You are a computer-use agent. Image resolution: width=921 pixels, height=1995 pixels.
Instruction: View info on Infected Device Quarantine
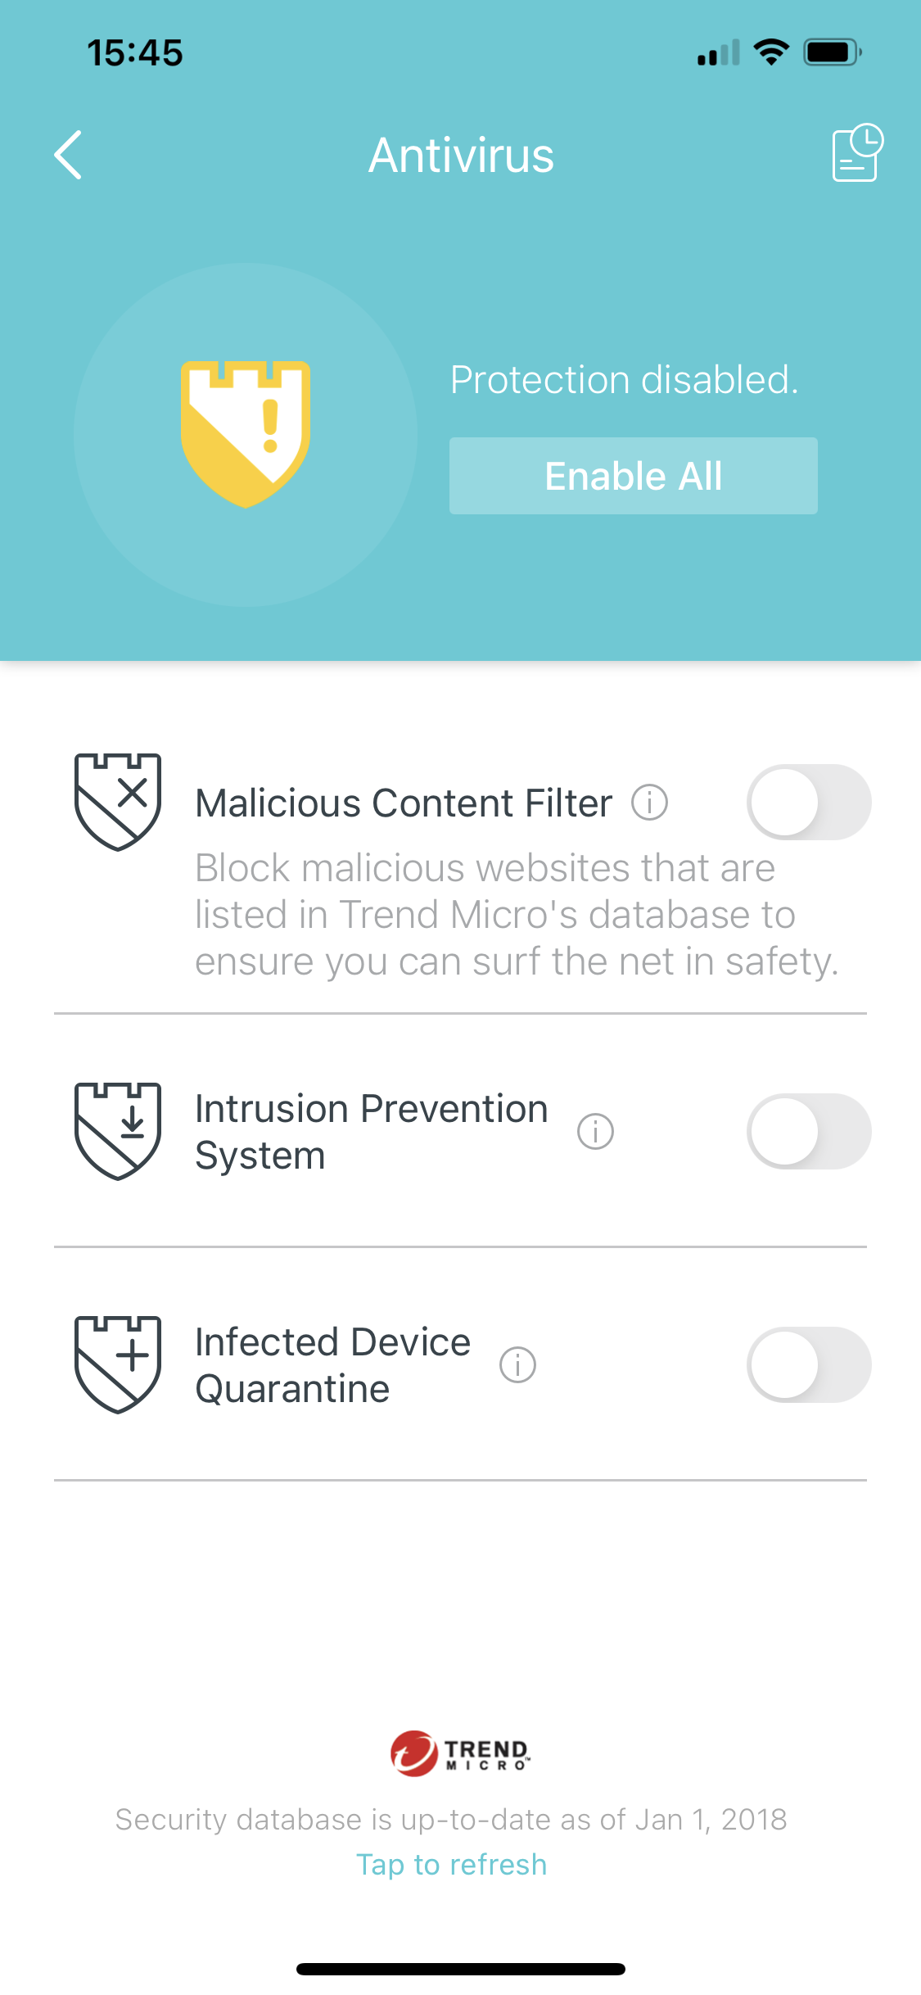pyautogui.click(x=518, y=1365)
